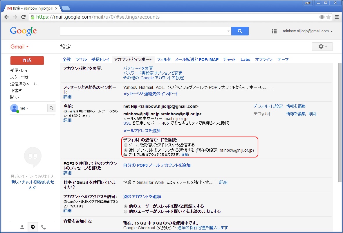This screenshot has width=343, height=233.
Task: Click the green padlock in the address bar
Action: point(33,17)
